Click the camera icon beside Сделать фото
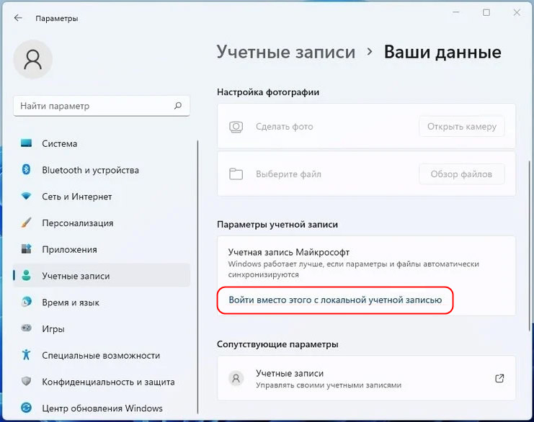 (236, 127)
